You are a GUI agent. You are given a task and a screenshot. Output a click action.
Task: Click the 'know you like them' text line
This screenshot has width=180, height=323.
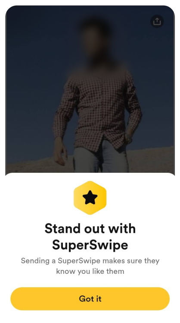(90, 271)
